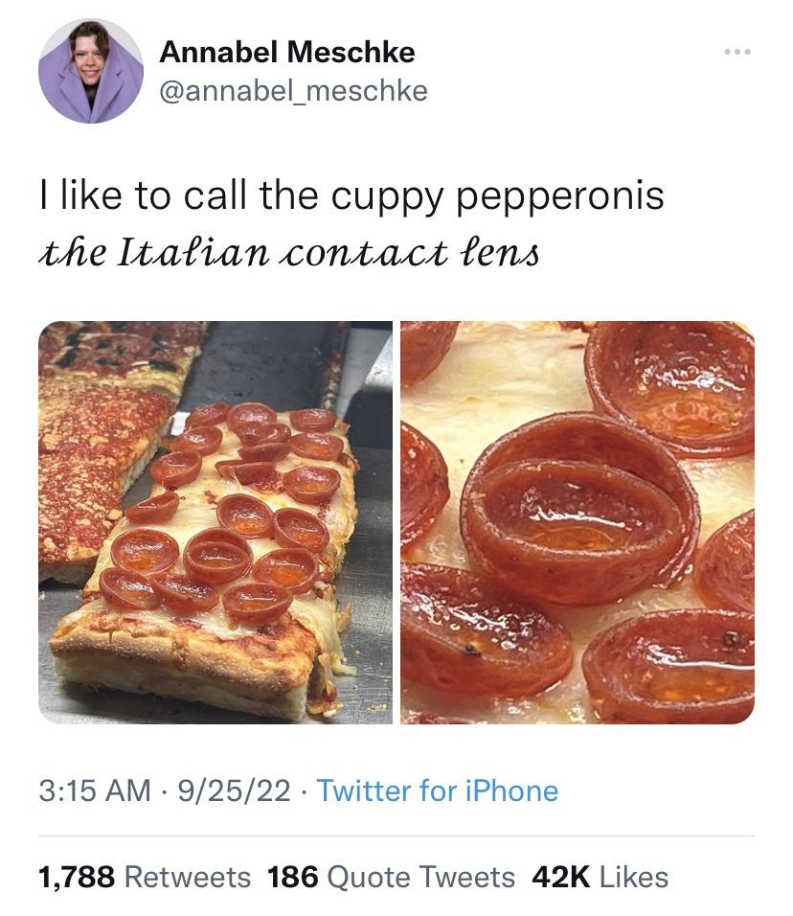The width and height of the screenshot is (793, 916).
Task: View the 1,788 Retweets list
Action: (144, 876)
